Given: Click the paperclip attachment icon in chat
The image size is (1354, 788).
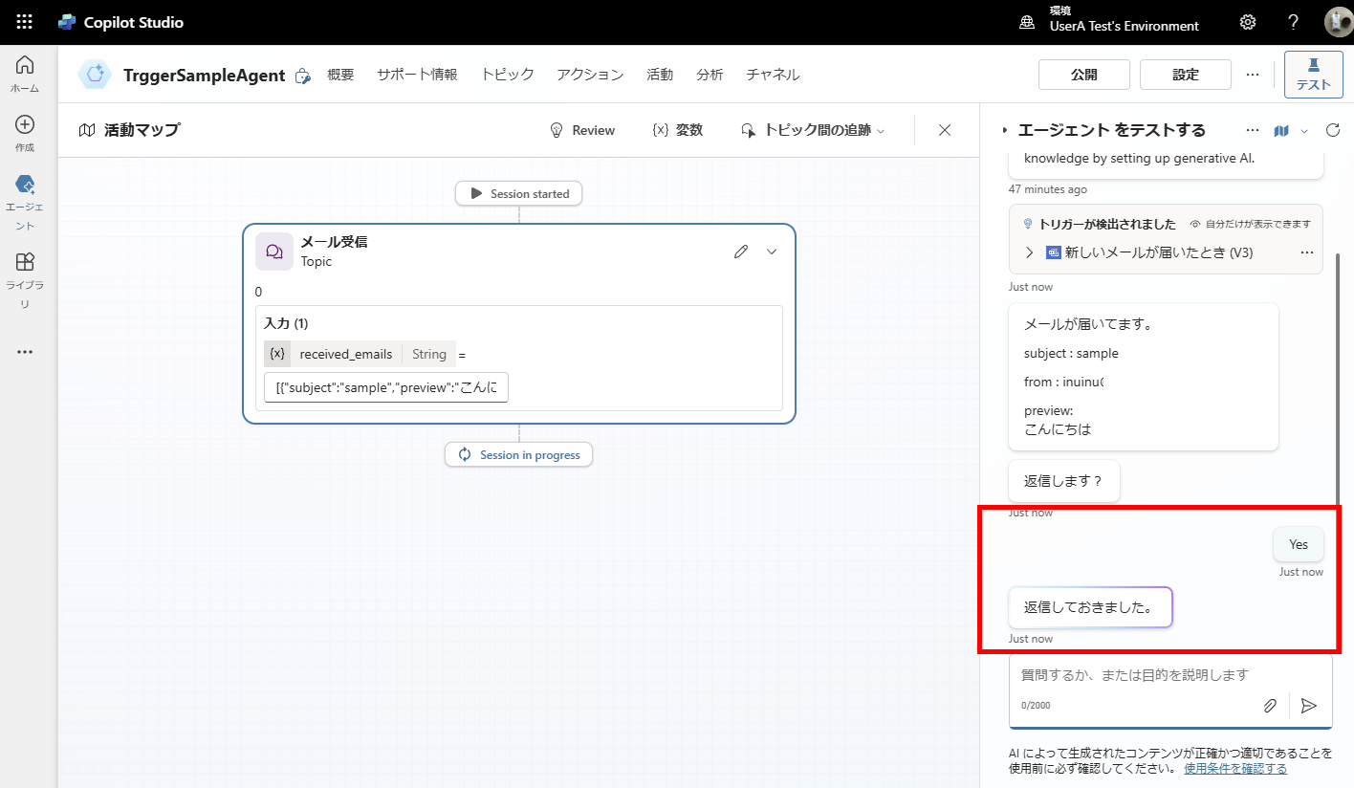Looking at the screenshot, I should pyautogui.click(x=1270, y=705).
